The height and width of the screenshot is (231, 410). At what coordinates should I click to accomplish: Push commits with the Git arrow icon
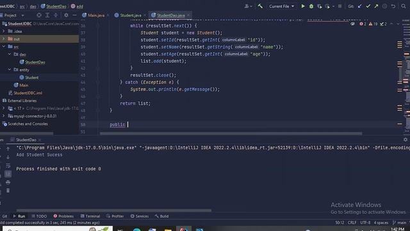click(x=376, y=6)
